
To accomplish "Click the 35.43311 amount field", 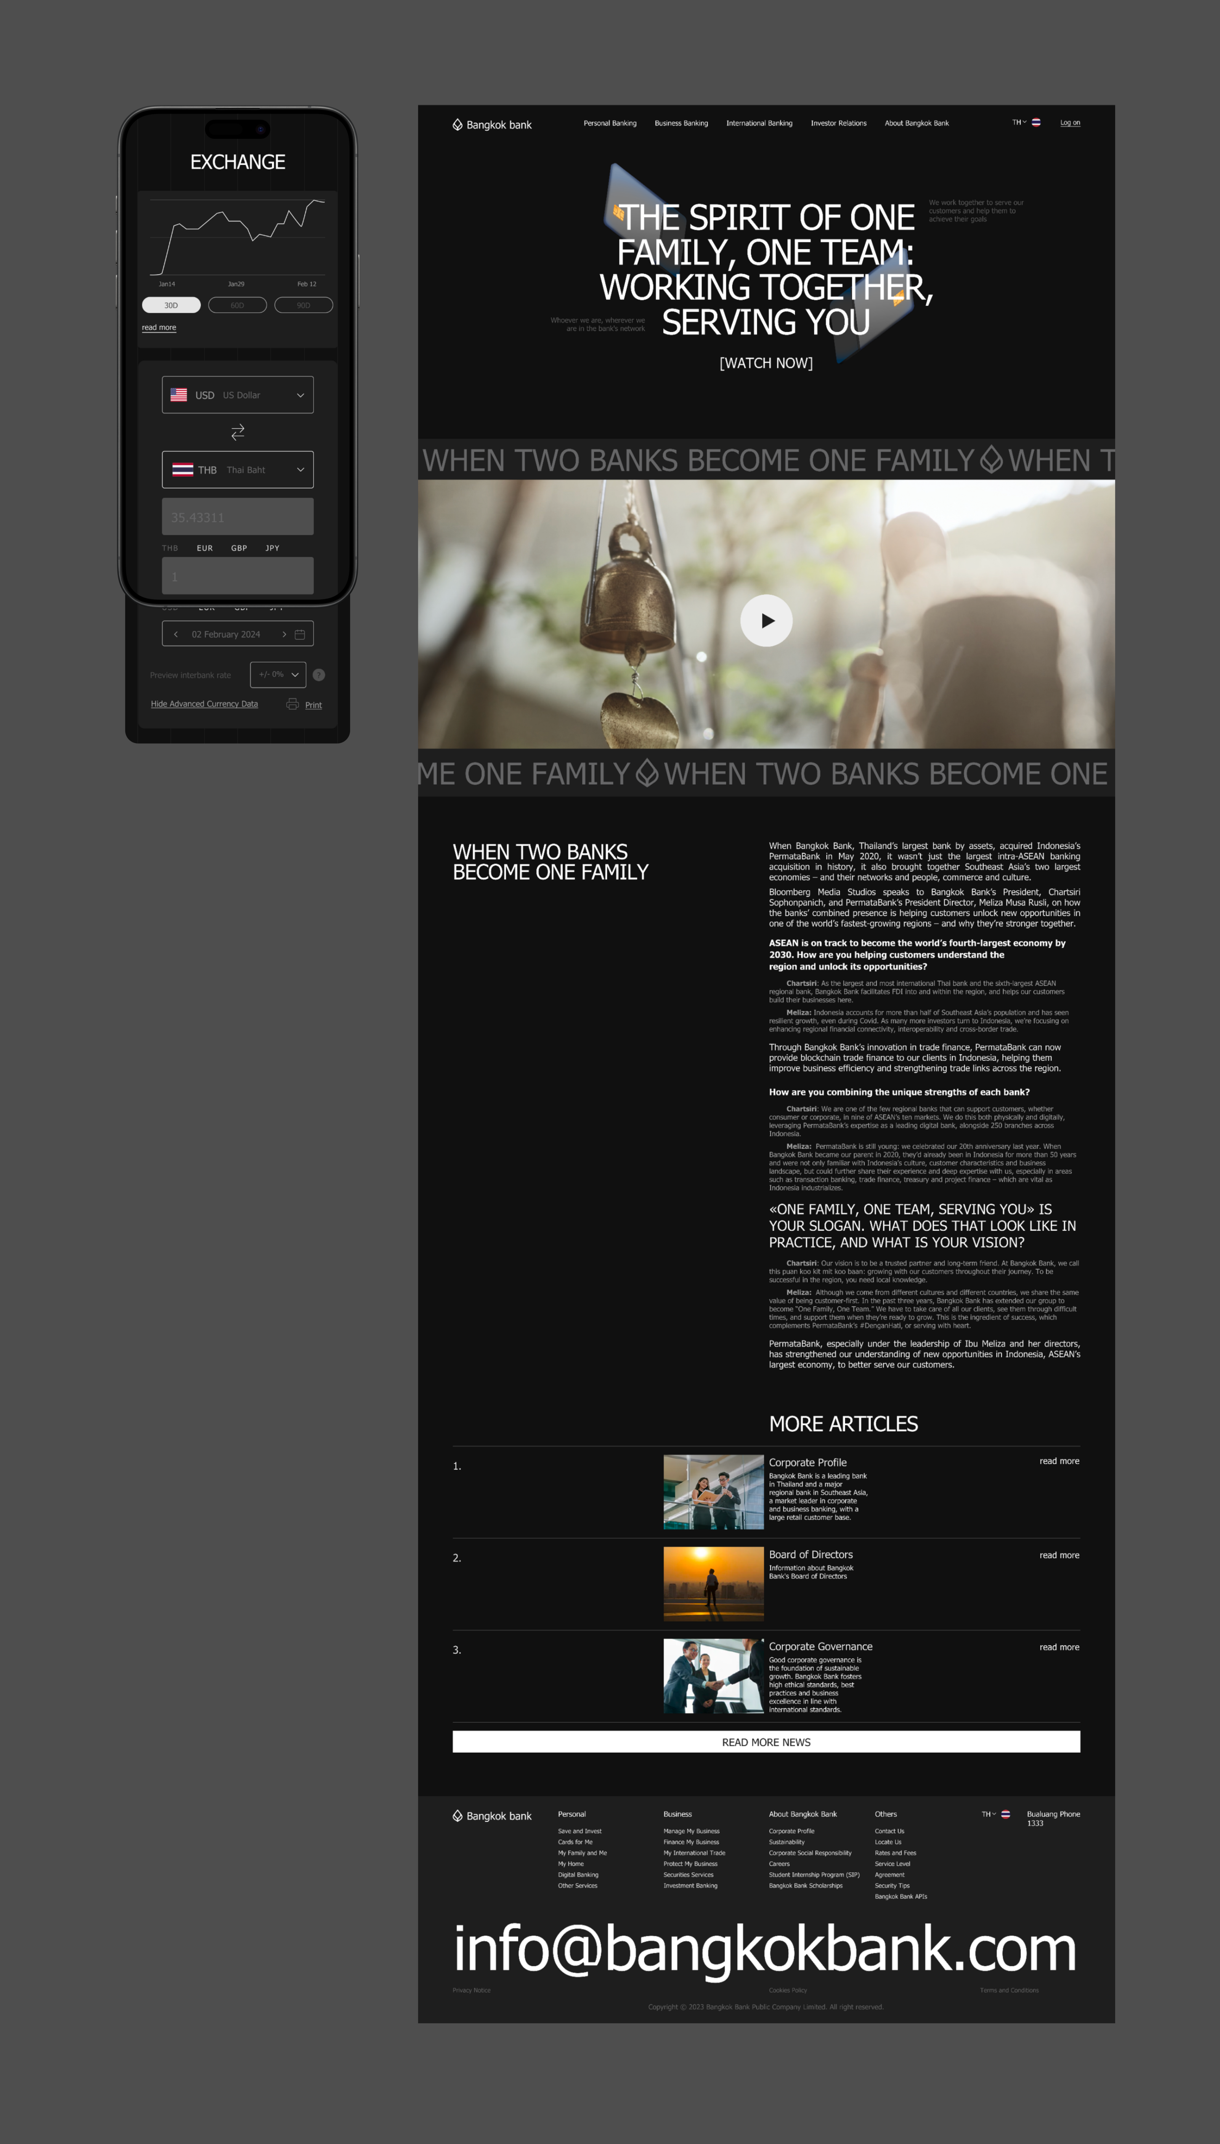I will click(x=237, y=517).
